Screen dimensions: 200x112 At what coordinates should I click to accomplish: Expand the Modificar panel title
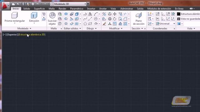pos(116,28)
